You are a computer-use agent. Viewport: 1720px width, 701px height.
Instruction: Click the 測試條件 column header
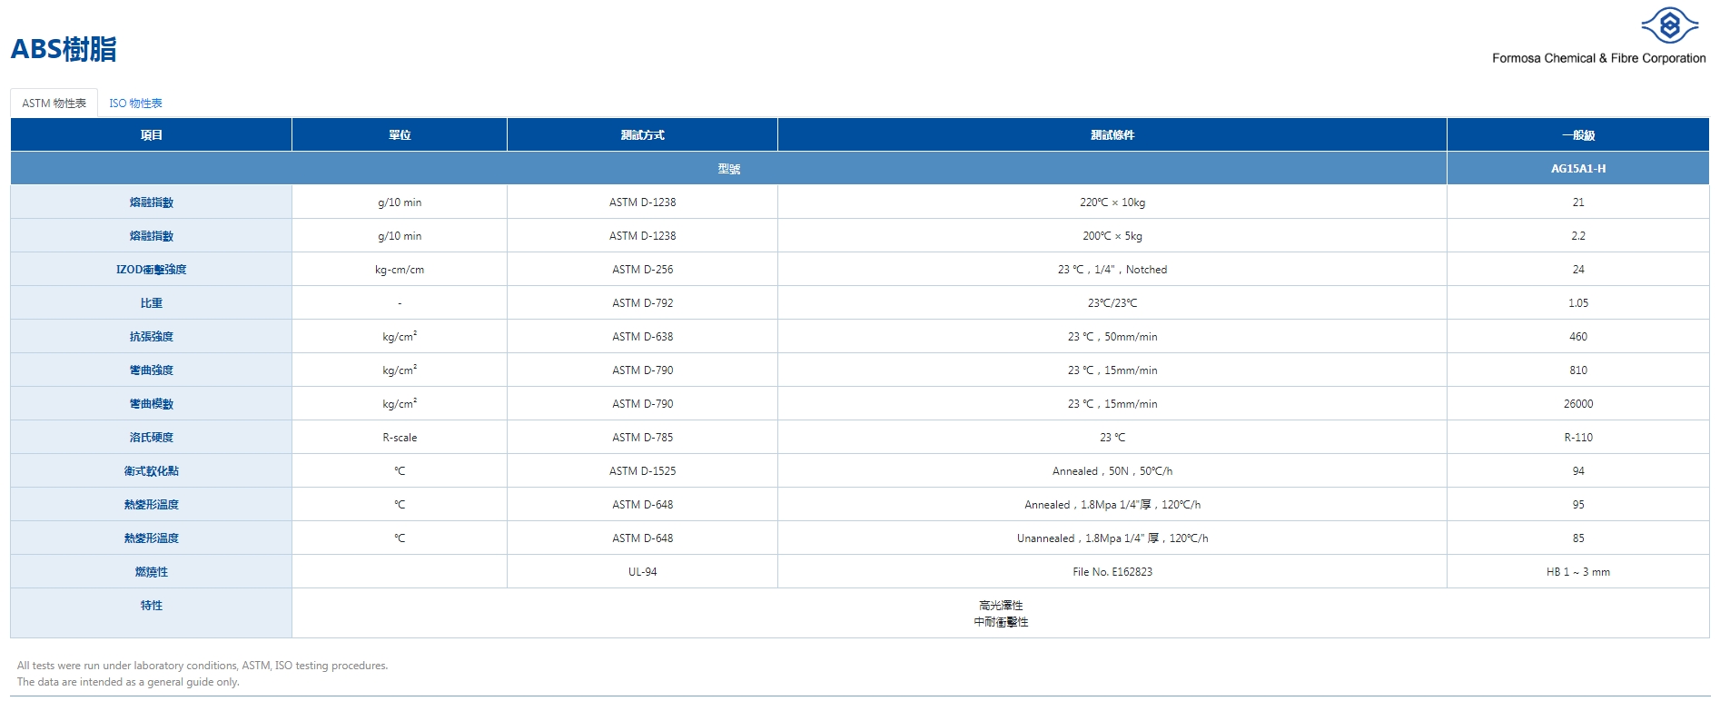(x=1112, y=135)
